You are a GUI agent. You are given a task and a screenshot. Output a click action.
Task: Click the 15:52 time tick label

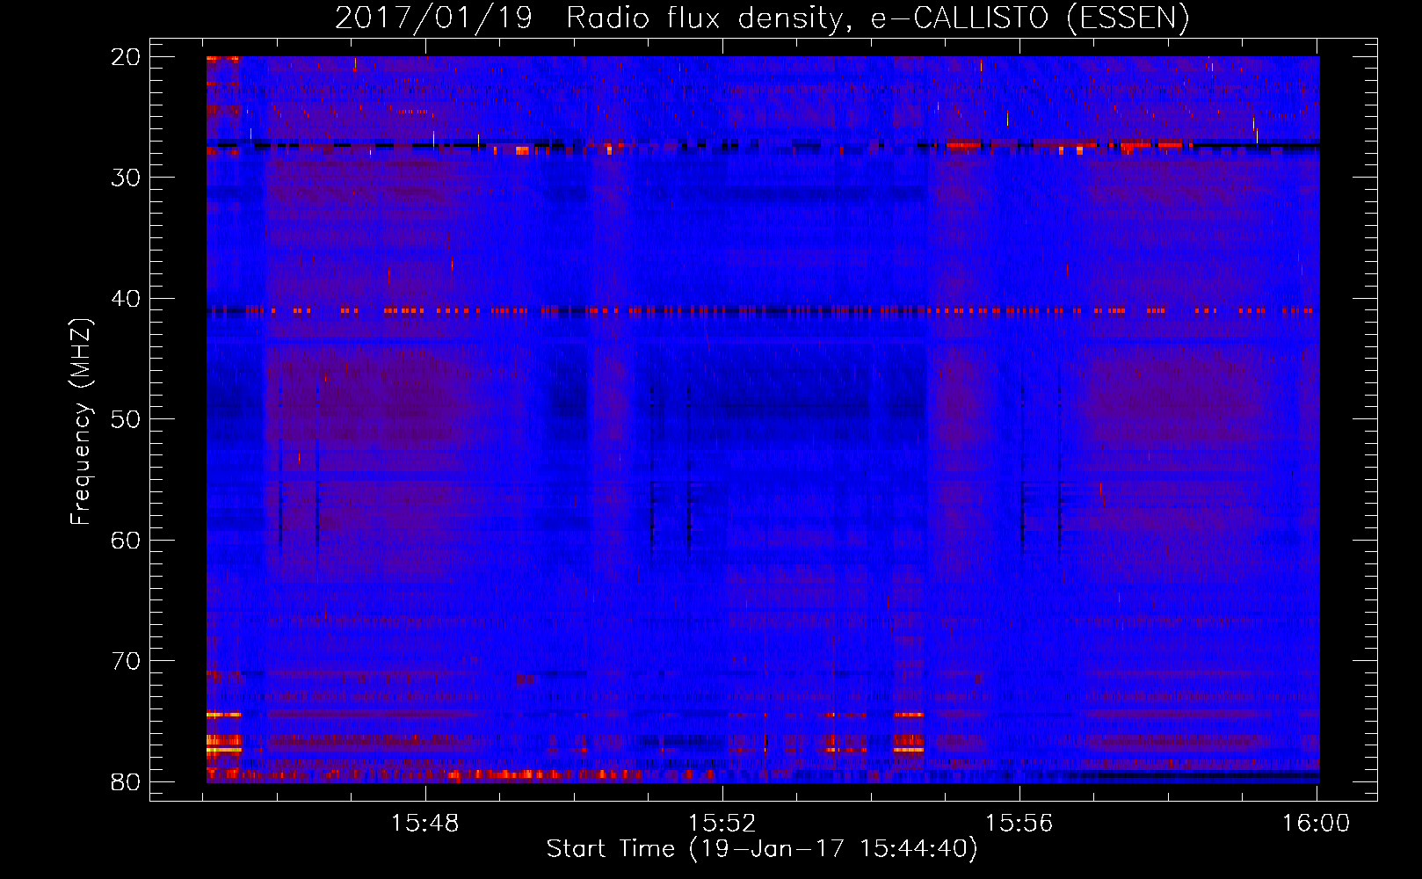722,824
